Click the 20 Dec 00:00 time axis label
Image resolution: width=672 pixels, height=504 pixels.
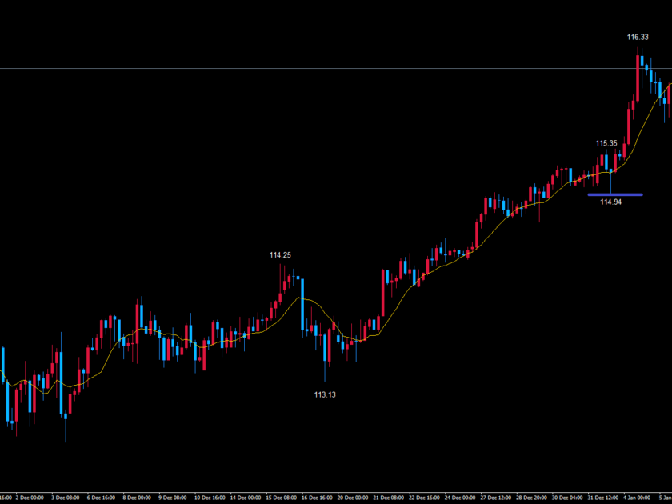click(x=354, y=497)
